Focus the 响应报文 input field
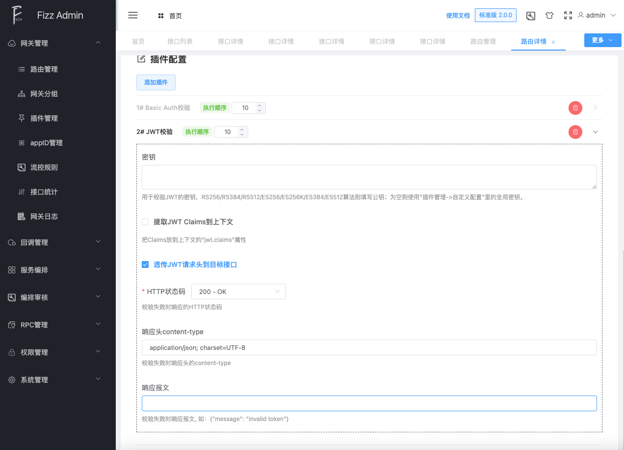Image resolution: width=624 pixels, height=450 pixels. [369, 403]
